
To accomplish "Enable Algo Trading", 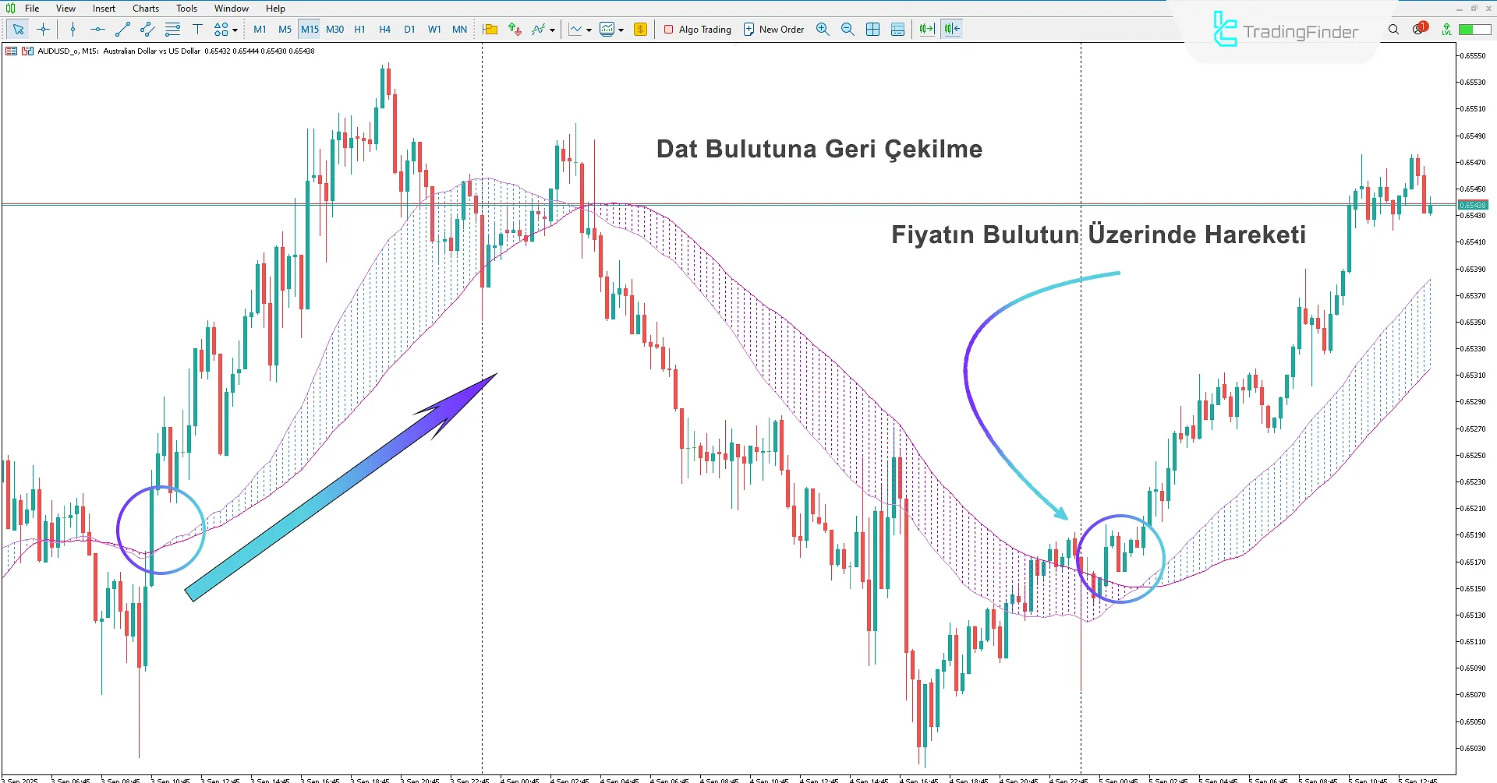I will pos(696,29).
